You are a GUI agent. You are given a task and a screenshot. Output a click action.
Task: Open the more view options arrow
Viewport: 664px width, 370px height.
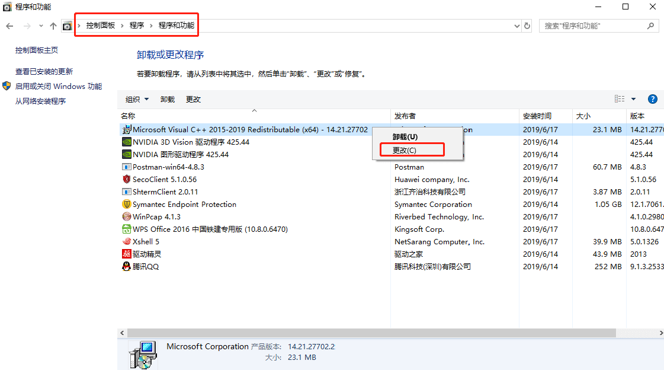pos(634,99)
